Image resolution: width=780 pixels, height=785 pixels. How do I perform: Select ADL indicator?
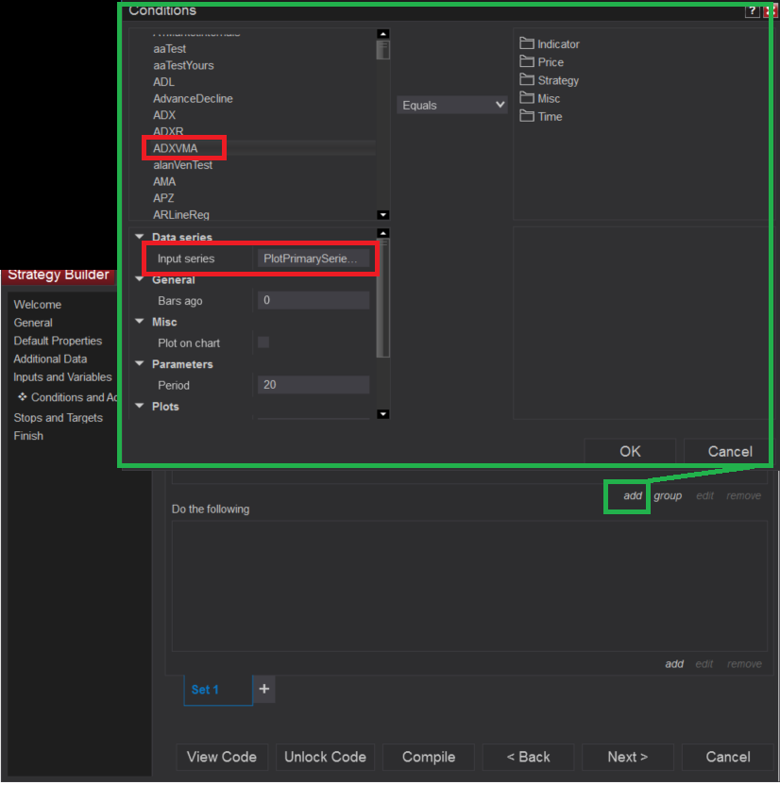click(163, 81)
